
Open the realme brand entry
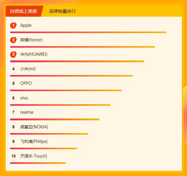click(27, 112)
